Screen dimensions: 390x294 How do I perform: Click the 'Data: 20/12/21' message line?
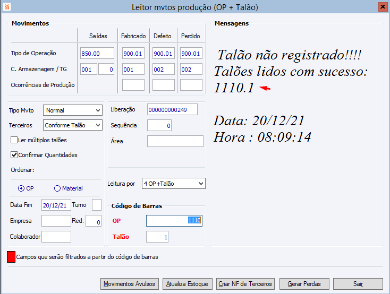click(259, 121)
